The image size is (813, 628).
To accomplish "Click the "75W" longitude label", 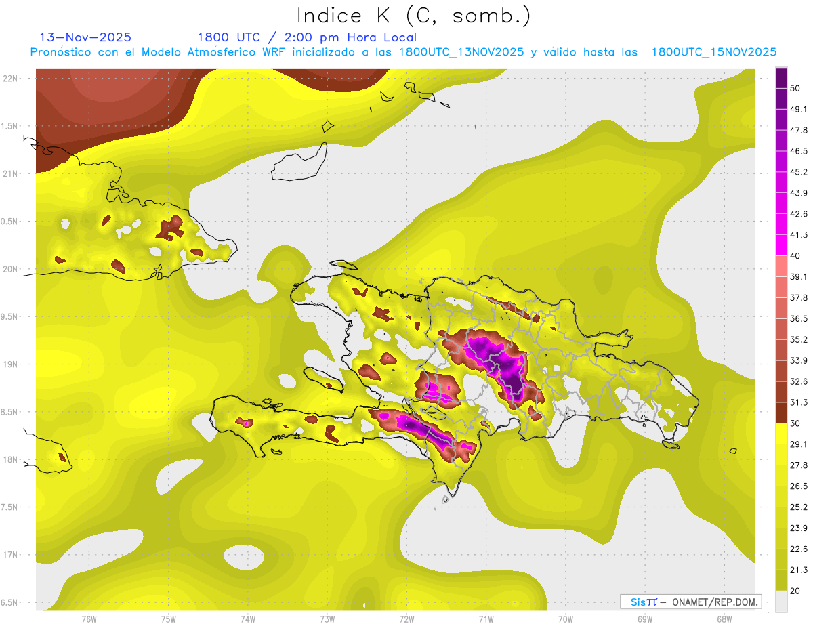I will tap(168, 619).
